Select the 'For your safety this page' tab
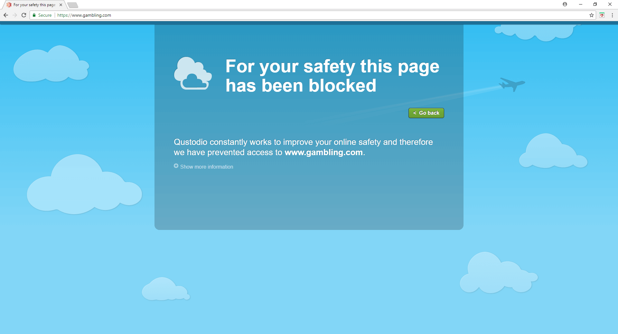Screen dimensions: 618x334 pos(34,5)
